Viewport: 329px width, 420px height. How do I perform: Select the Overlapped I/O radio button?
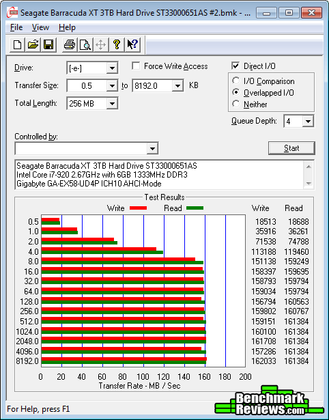click(x=236, y=92)
